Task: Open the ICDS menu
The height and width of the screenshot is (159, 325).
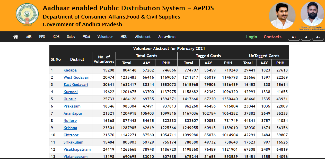Action: pos(56,37)
